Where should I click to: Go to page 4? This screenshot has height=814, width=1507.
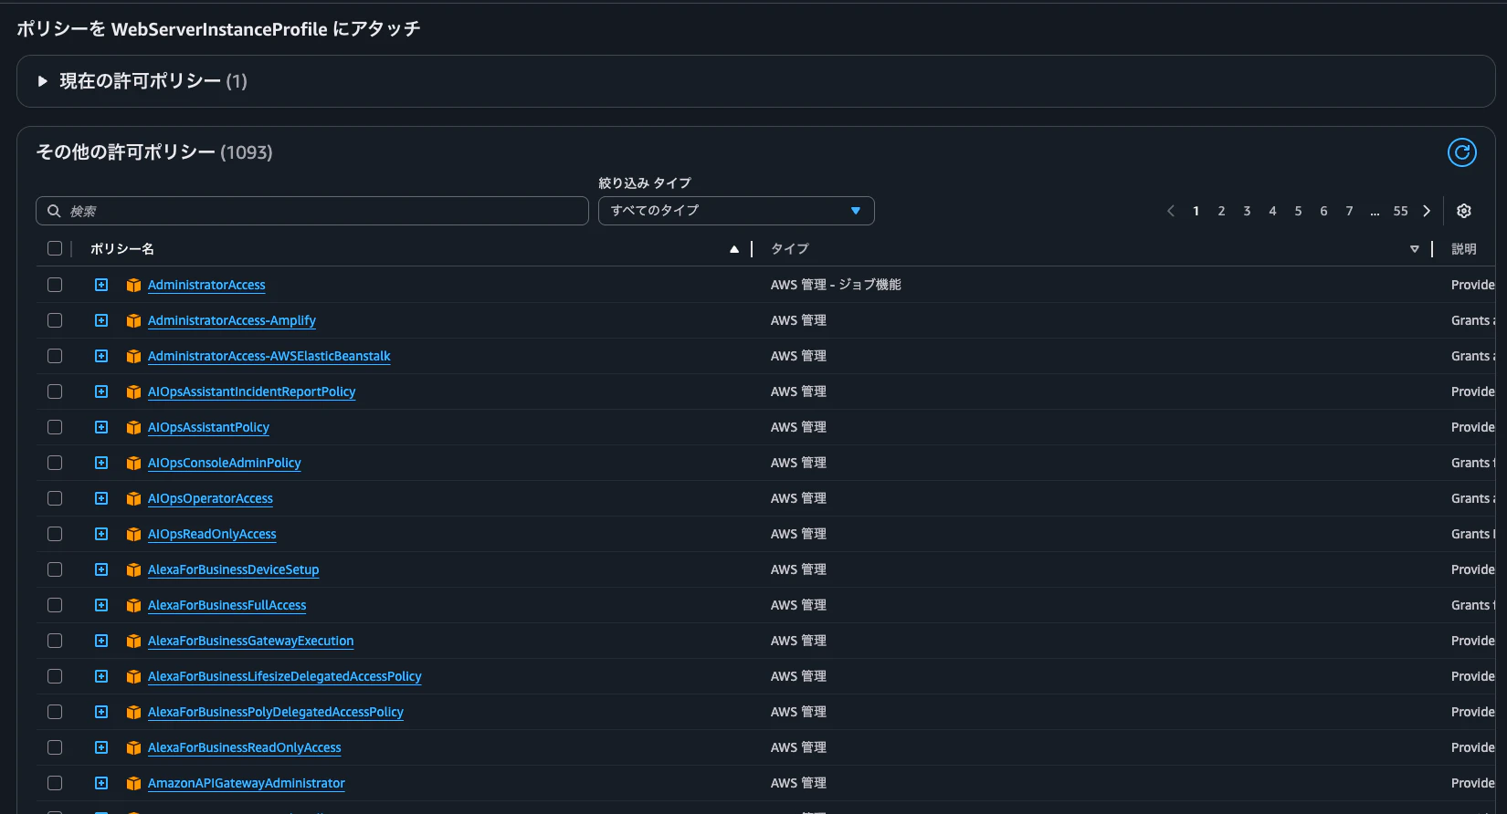tap(1272, 211)
